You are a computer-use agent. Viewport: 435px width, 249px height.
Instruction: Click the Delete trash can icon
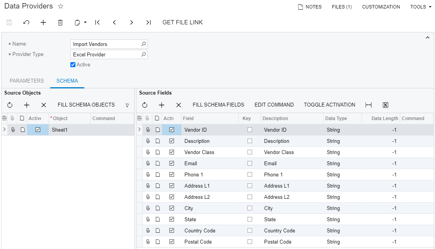pyautogui.click(x=60, y=22)
